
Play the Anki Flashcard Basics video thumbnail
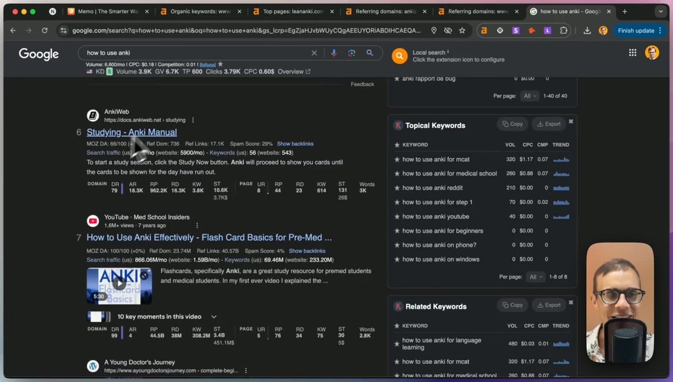[x=119, y=284]
